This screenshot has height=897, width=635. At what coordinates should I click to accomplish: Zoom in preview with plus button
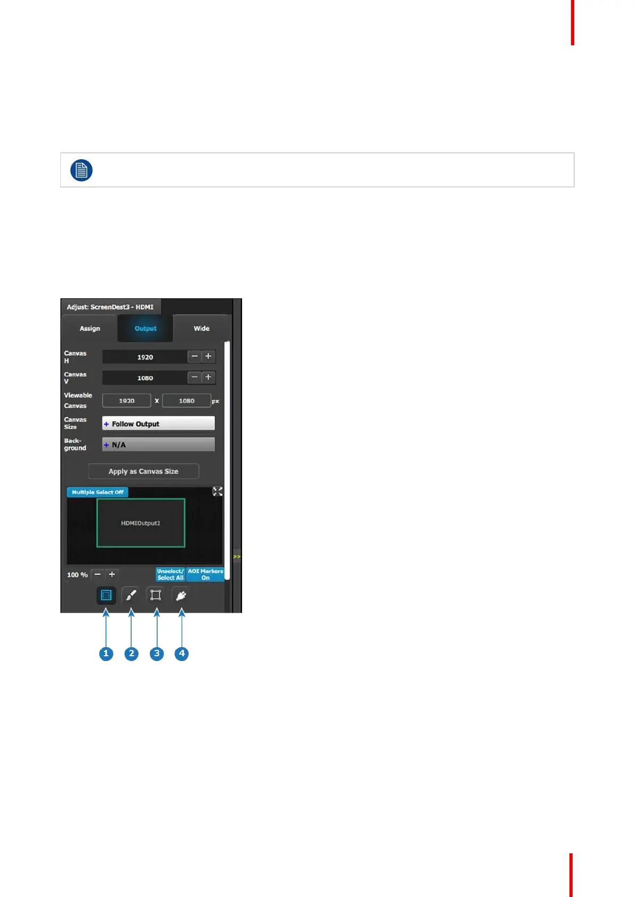[112, 574]
